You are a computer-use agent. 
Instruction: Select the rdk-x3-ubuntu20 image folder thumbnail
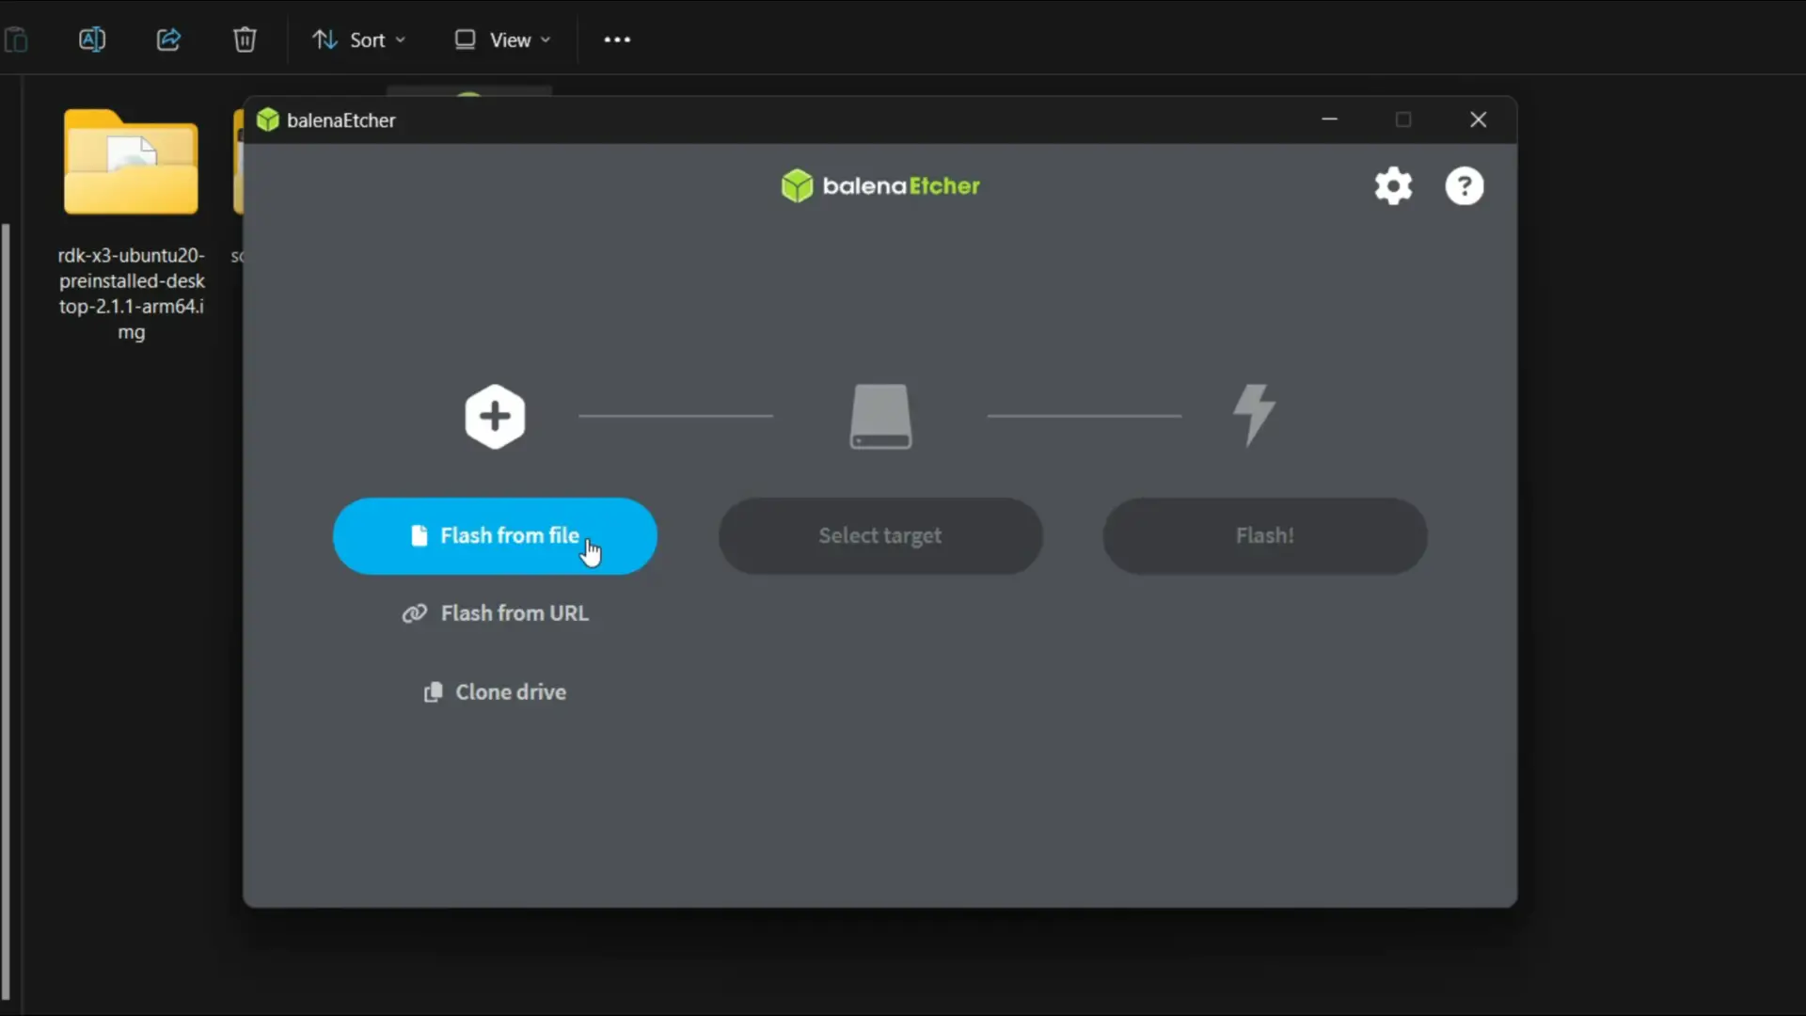pyautogui.click(x=131, y=162)
